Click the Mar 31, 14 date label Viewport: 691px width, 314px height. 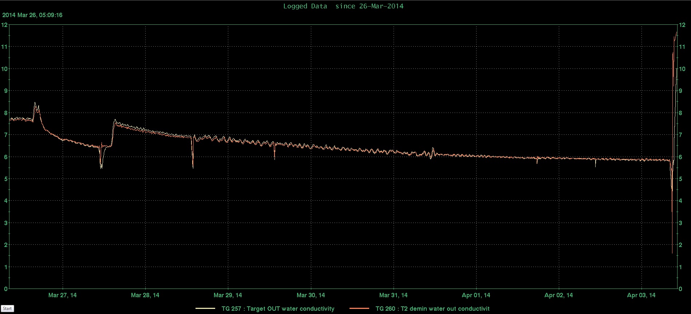click(394, 295)
